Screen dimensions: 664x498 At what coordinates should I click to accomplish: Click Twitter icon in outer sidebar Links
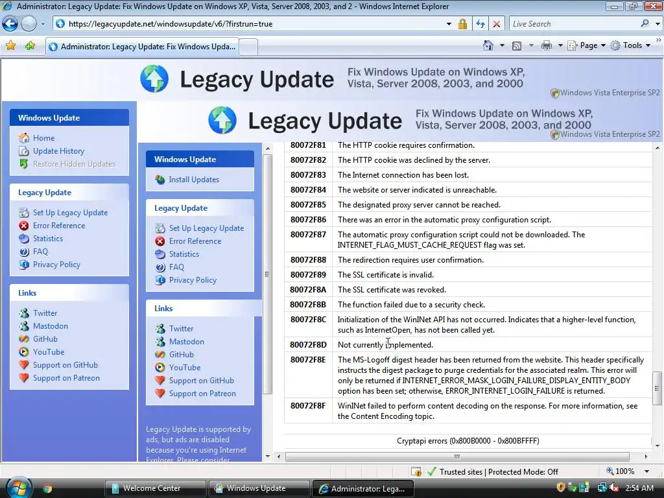24,313
